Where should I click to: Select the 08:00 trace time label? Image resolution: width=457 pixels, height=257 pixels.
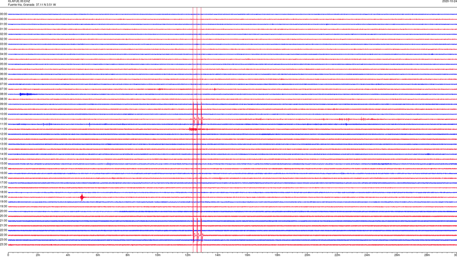(x=3, y=94)
